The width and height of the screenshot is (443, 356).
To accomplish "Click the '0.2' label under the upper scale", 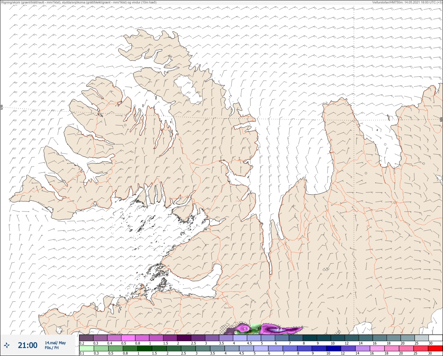I will 82,343.
